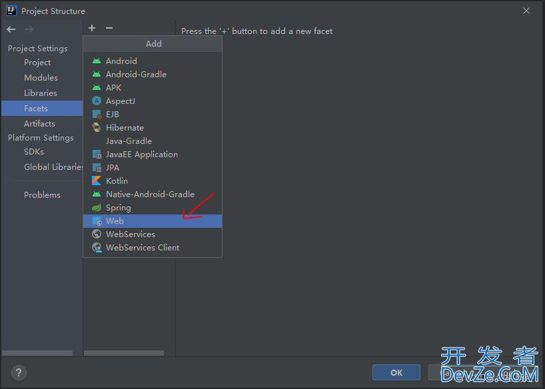
Task: Open the Modules settings page
Action: coord(42,77)
